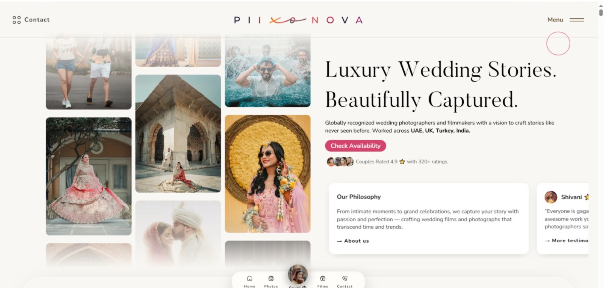Click the Check Availability button

[x=356, y=146]
